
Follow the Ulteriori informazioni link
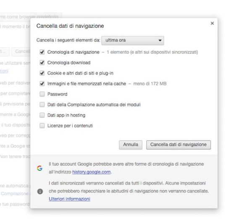(x=69, y=199)
